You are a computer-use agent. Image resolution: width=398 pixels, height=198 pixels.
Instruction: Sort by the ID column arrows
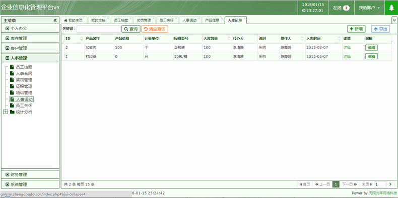[x=81, y=39]
